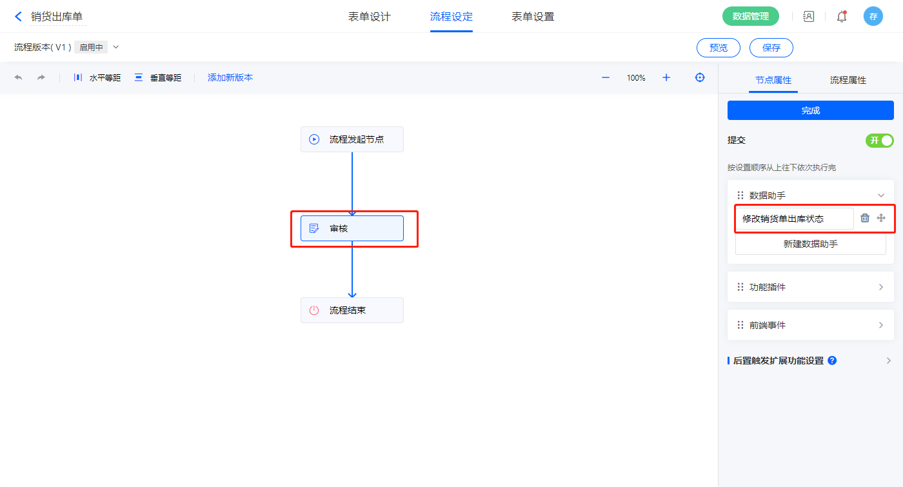The height and width of the screenshot is (487, 903).
Task: Expand the 功能插件 section
Action: tap(881, 287)
